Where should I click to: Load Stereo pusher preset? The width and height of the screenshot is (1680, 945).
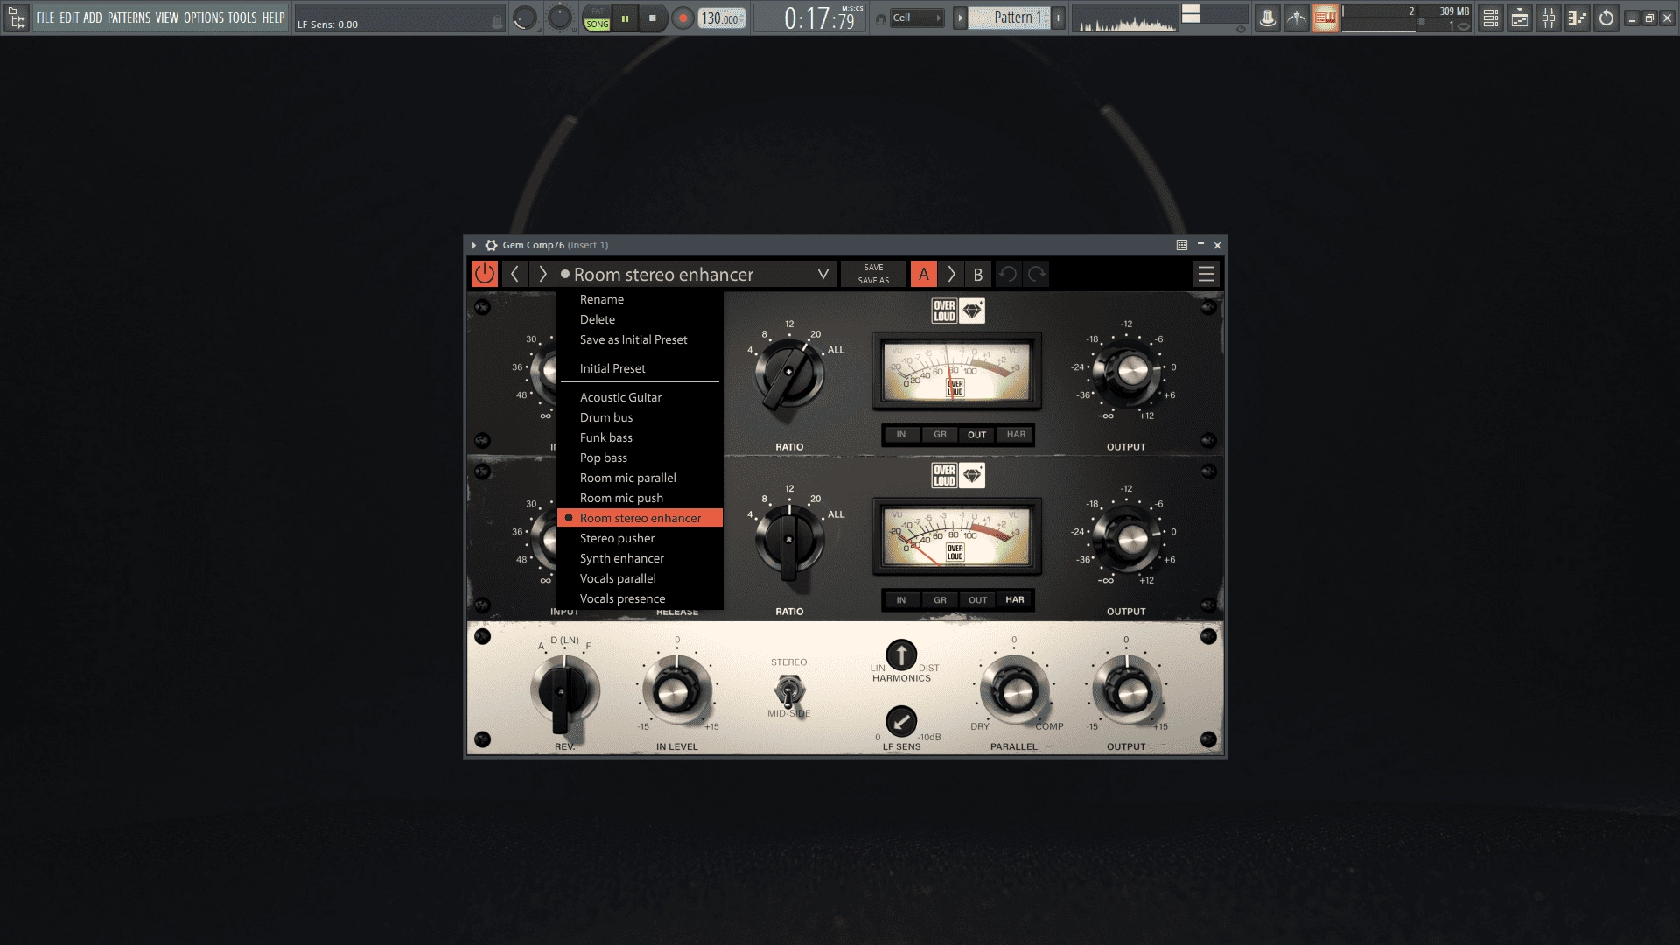coord(640,538)
